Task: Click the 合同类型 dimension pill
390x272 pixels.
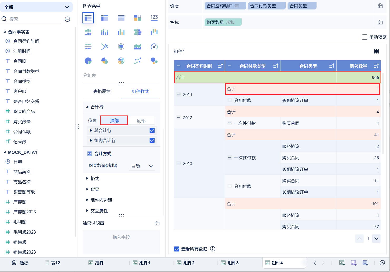Action: point(302,6)
